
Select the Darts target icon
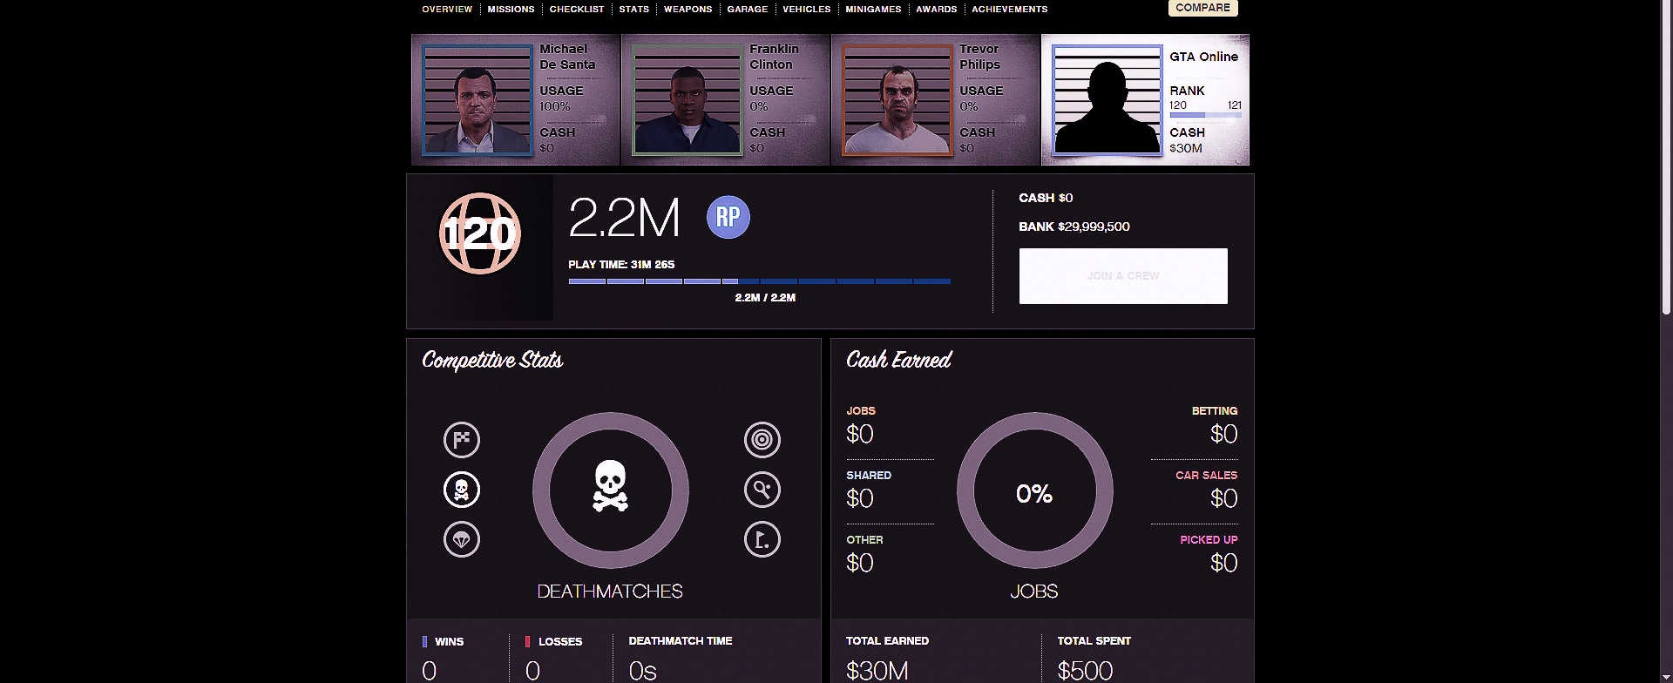762,440
